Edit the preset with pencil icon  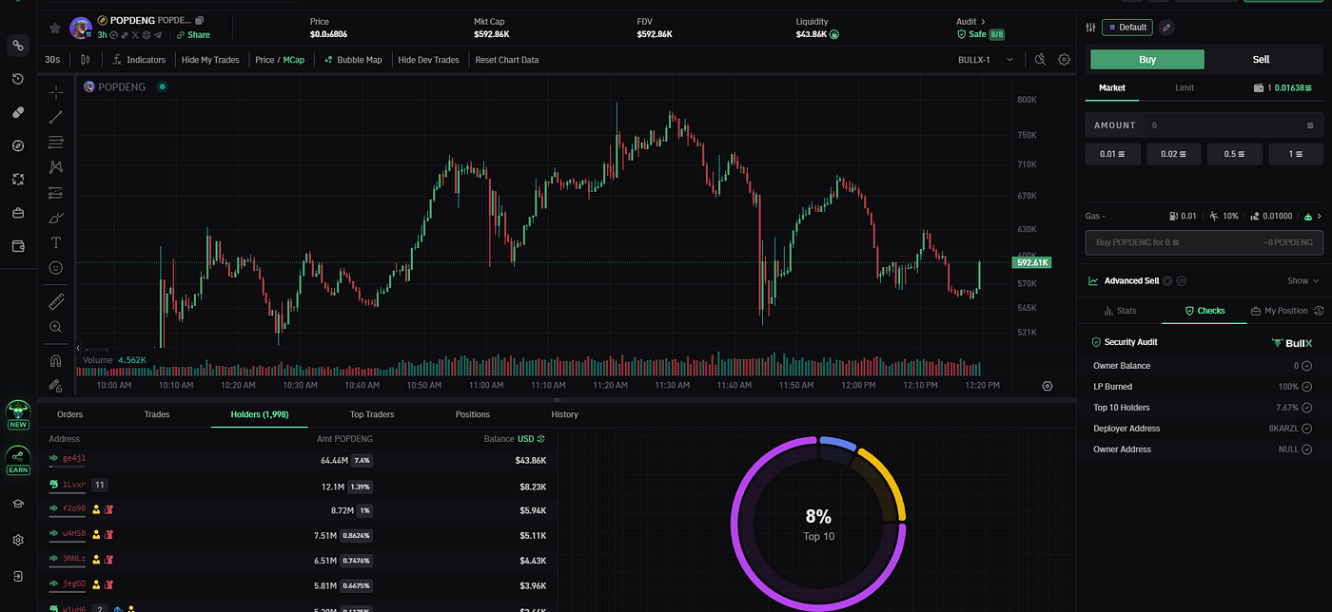pyautogui.click(x=1166, y=28)
